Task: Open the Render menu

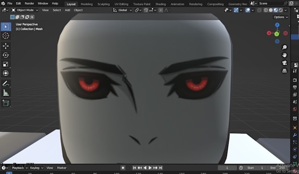Action: 29,4
